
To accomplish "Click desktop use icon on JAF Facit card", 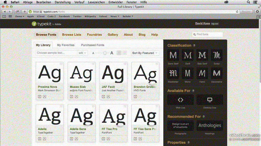I will coord(108,97).
